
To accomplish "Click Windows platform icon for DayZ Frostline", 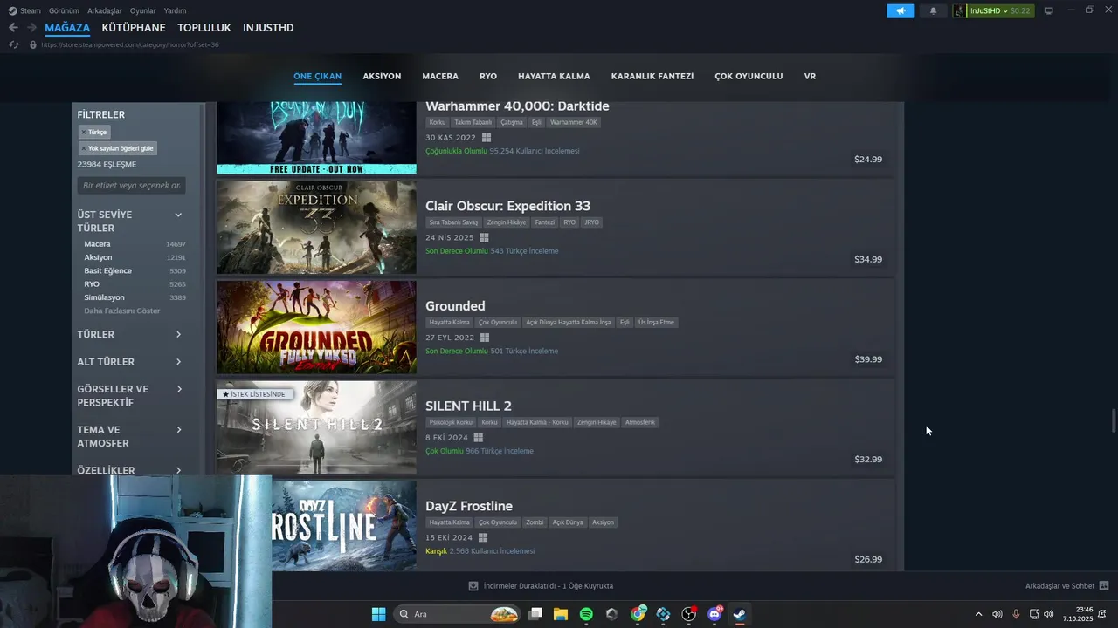I will pos(482,537).
